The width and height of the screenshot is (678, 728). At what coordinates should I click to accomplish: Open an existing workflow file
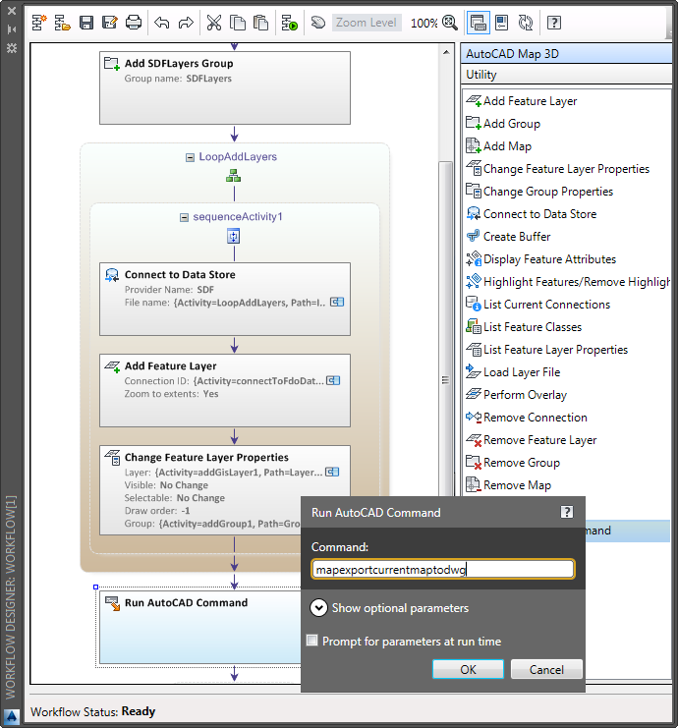[62, 23]
